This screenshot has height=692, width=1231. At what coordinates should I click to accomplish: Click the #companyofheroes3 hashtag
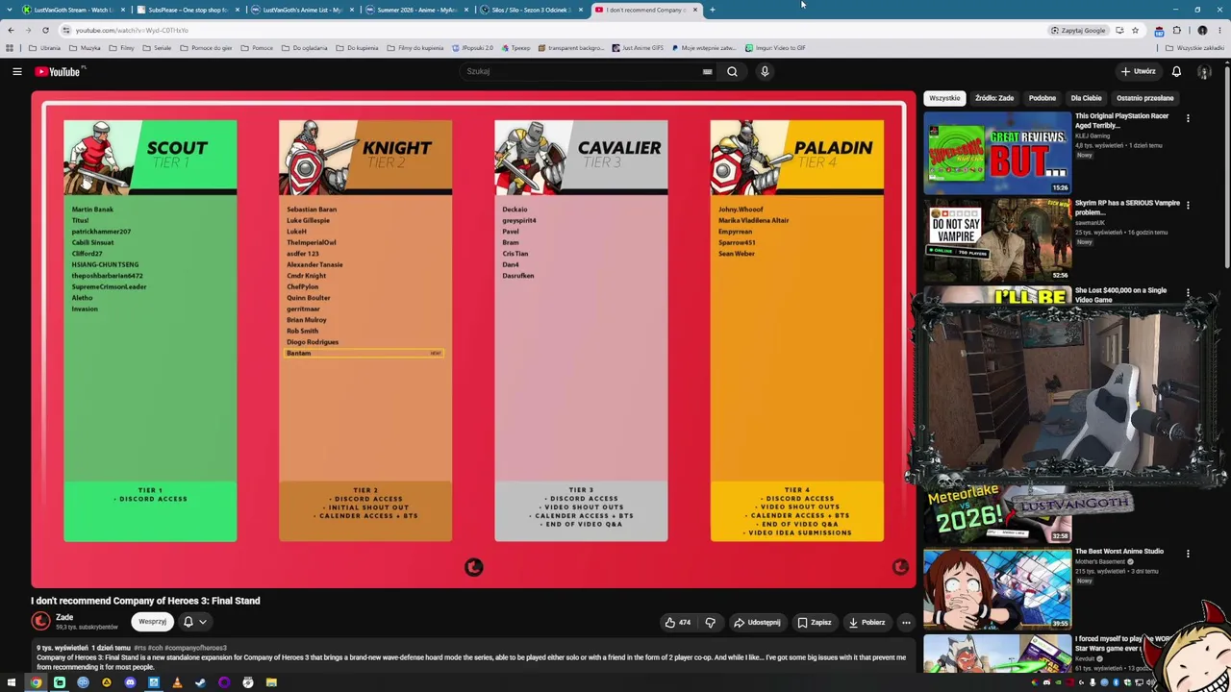tap(195, 648)
